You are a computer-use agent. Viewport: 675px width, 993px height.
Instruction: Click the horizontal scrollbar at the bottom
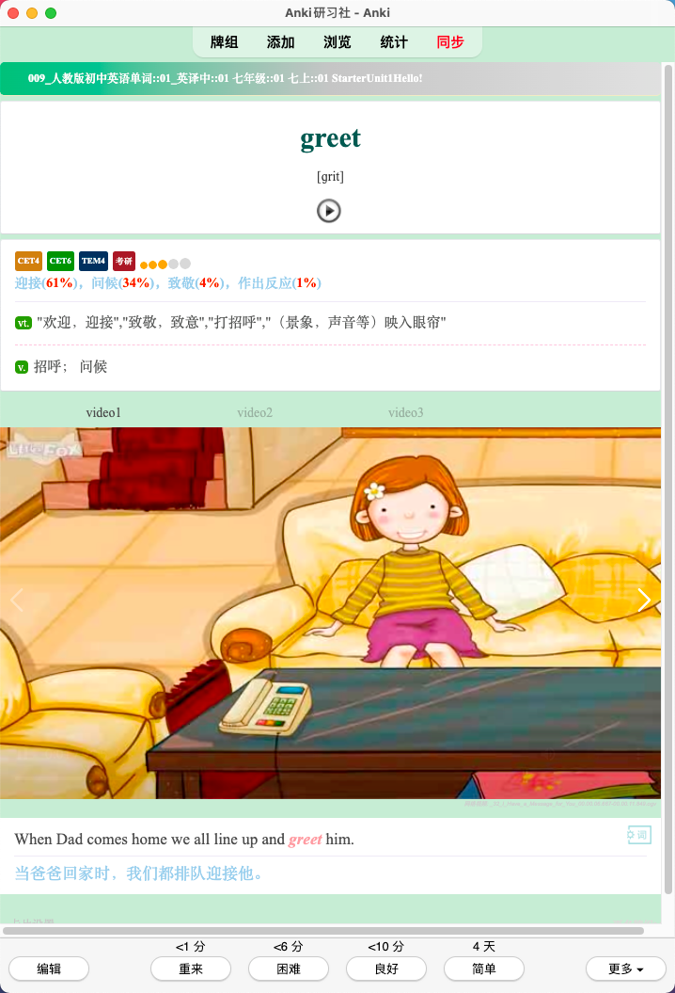tap(323, 931)
